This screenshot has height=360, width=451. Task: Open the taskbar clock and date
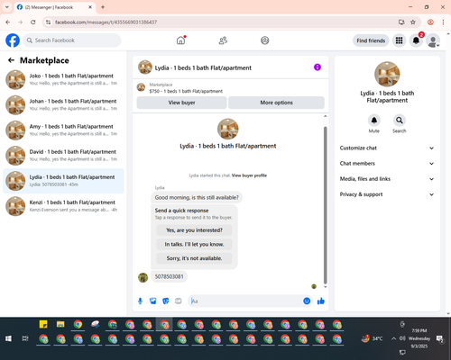pyautogui.click(x=419, y=338)
